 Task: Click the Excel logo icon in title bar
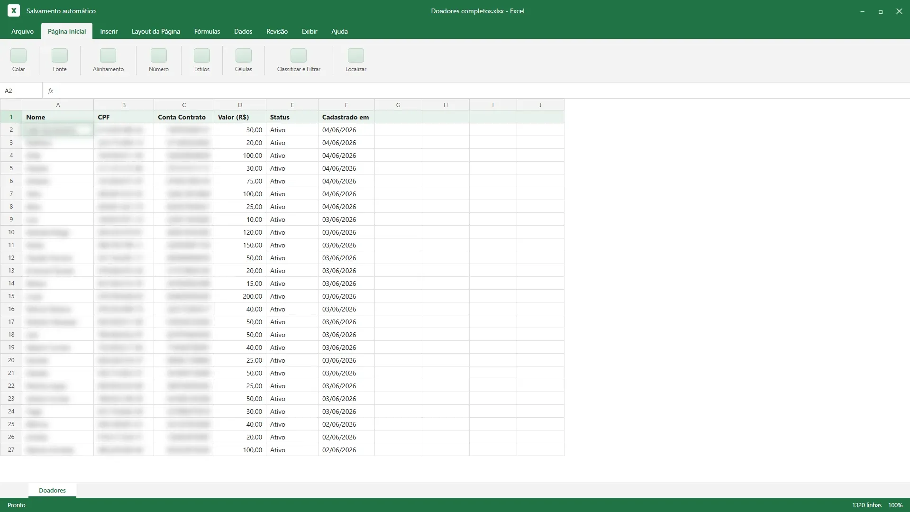pyautogui.click(x=14, y=10)
